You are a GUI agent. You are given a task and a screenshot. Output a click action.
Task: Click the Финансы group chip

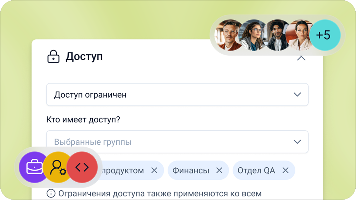[191, 170]
